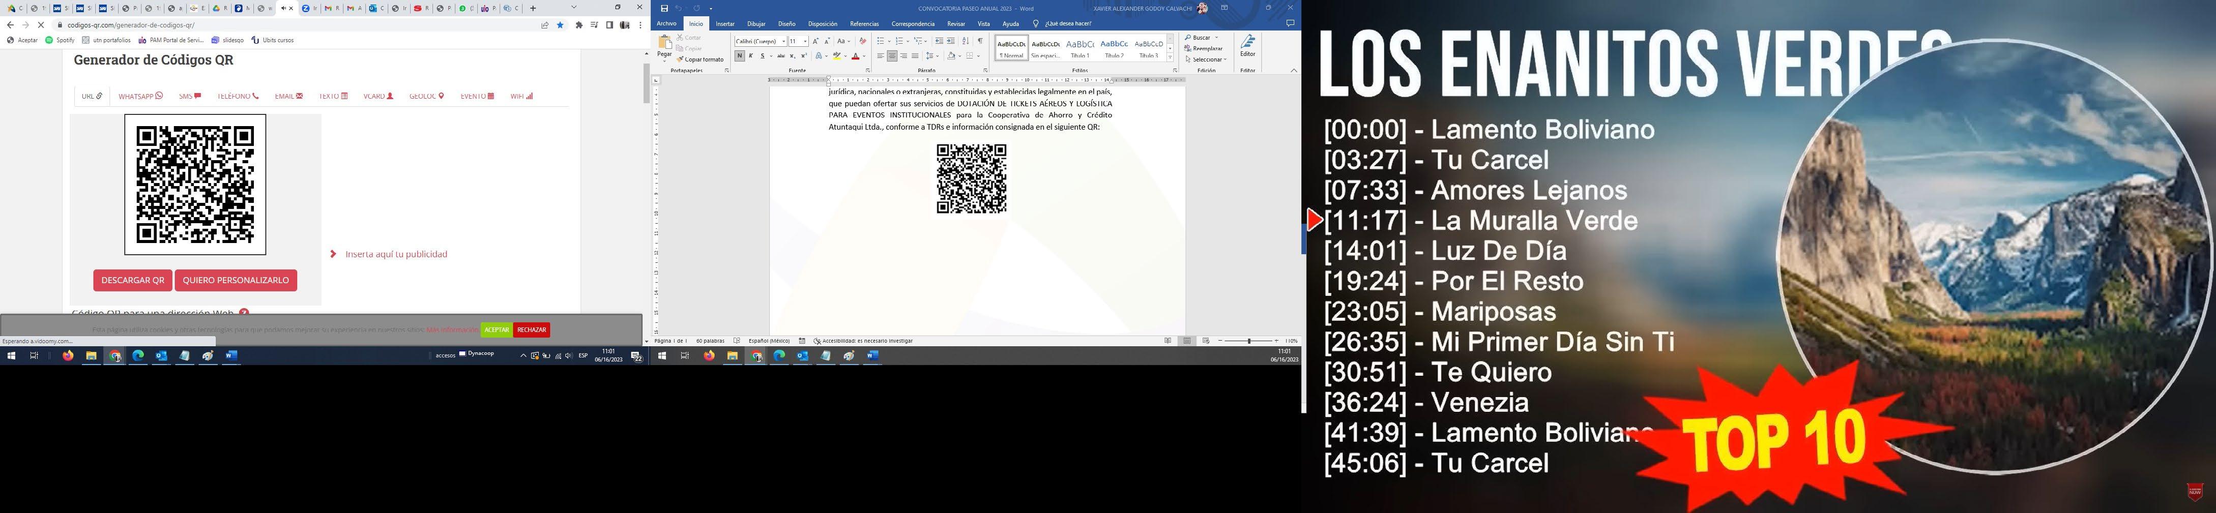
Task: Apply subscript formatting in Word
Action: (792, 56)
